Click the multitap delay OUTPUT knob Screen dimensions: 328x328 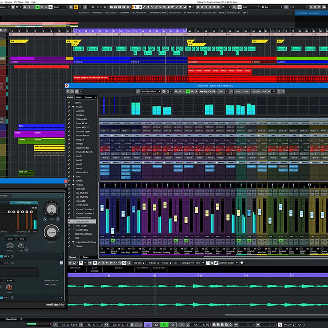(x=51, y=232)
